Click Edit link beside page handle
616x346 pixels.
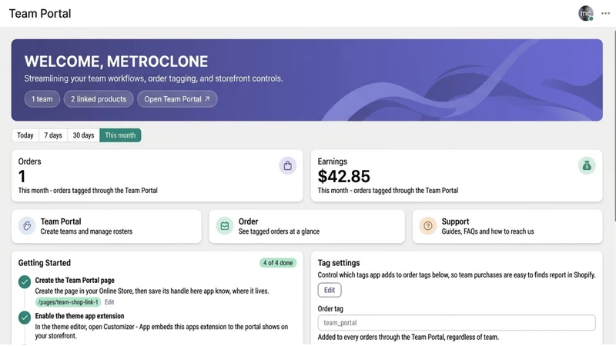[x=109, y=302]
